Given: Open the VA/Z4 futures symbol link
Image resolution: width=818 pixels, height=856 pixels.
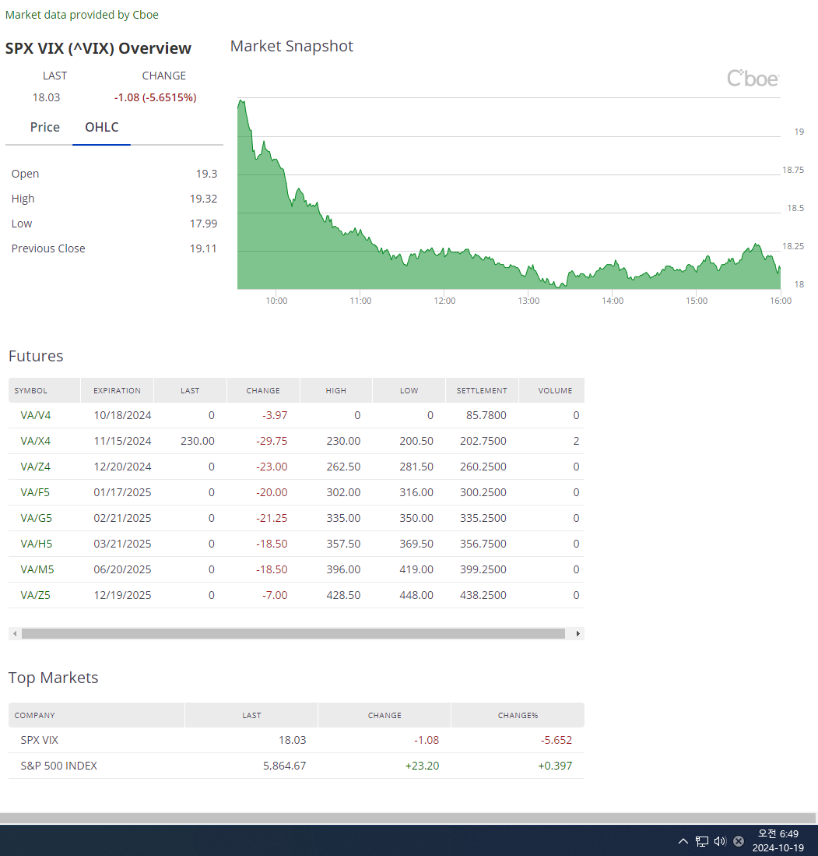Looking at the screenshot, I should click(36, 467).
